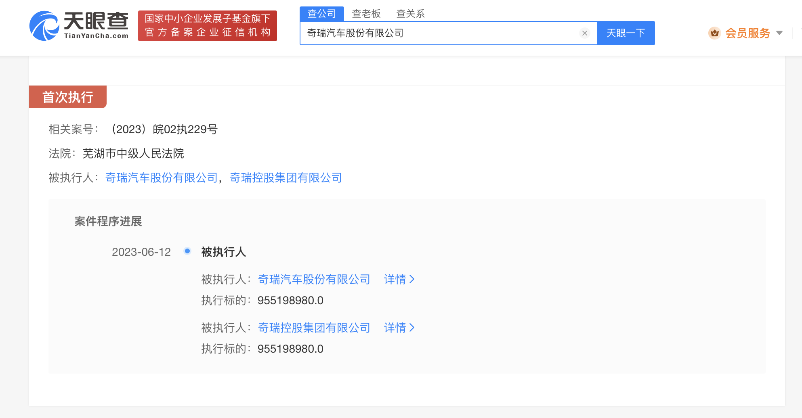This screenshot has width=802, height=418.
Task: Expand the 会员服务 dropdown arrow
Action: pos(779,33)
